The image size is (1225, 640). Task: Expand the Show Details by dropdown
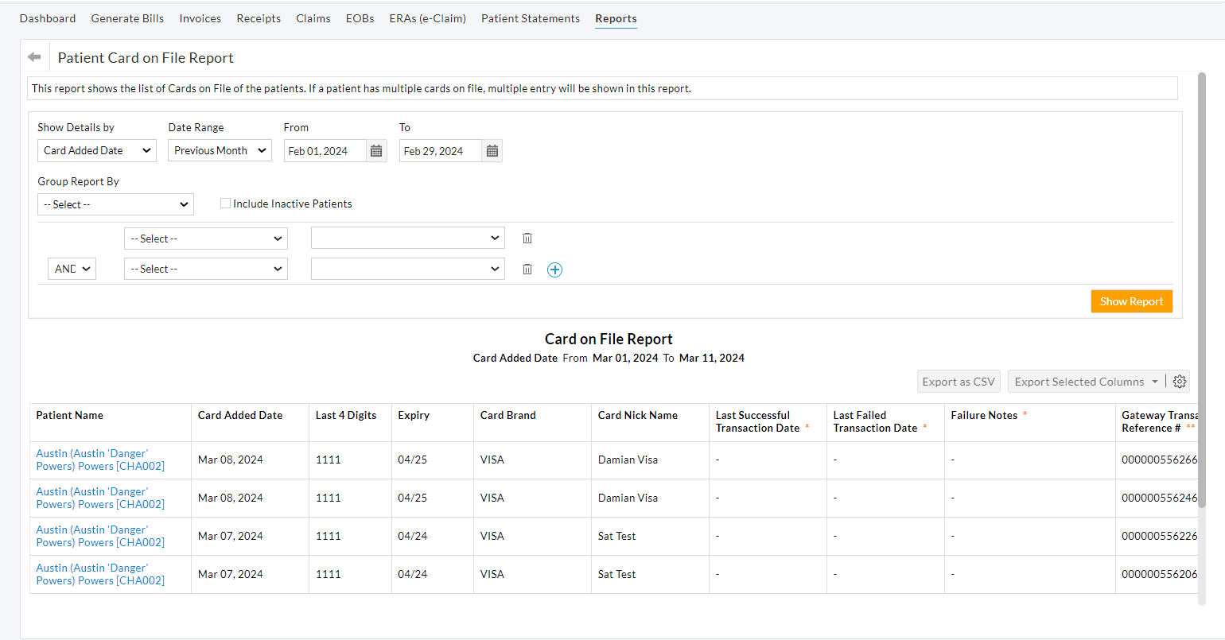click(x=97, y=150)
